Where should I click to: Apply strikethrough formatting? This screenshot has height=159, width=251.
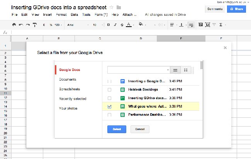[x=122, y=25]
